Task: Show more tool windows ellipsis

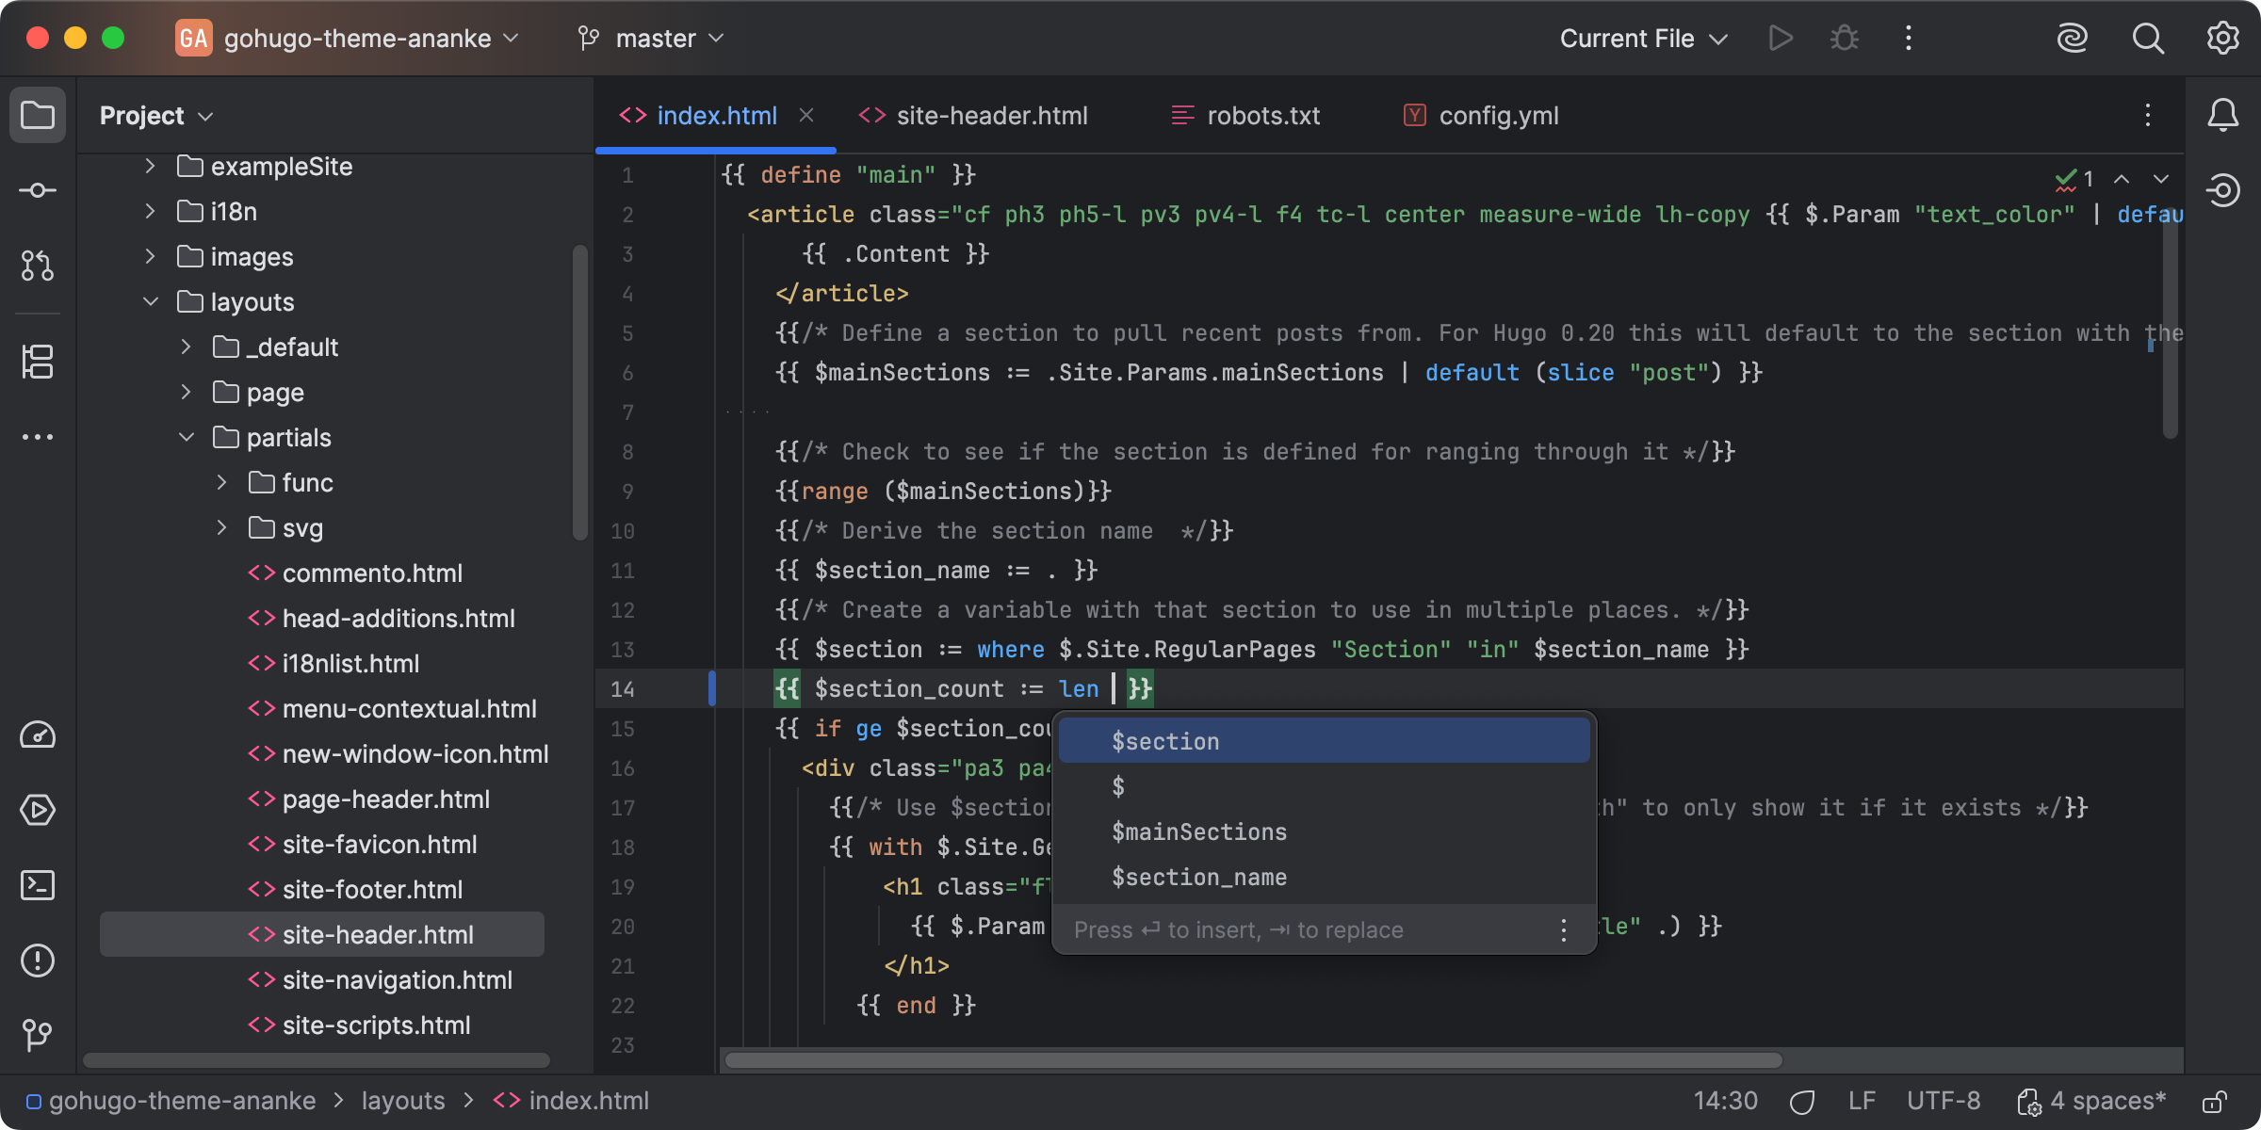Action: pyautogui.click(x=38, y=437)
